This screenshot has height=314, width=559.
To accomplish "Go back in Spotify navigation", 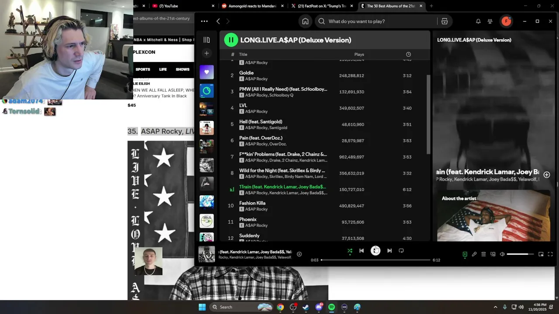I will tap(218, 21).
